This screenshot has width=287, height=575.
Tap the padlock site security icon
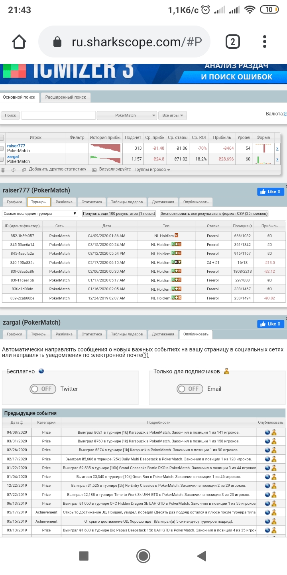[57, 42]
